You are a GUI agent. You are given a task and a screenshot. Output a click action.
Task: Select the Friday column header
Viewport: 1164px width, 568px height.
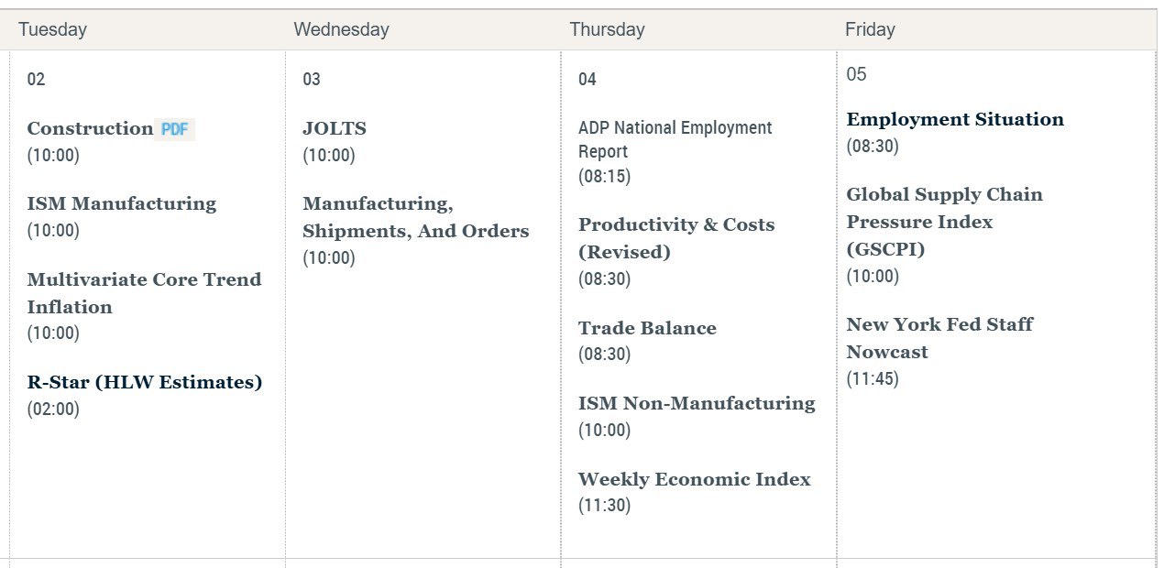click(x=870, y=29)
